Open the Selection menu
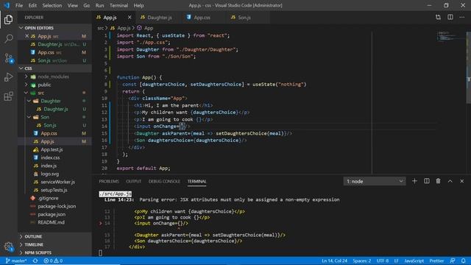This screenshot has height=265, width=471. 52,5
